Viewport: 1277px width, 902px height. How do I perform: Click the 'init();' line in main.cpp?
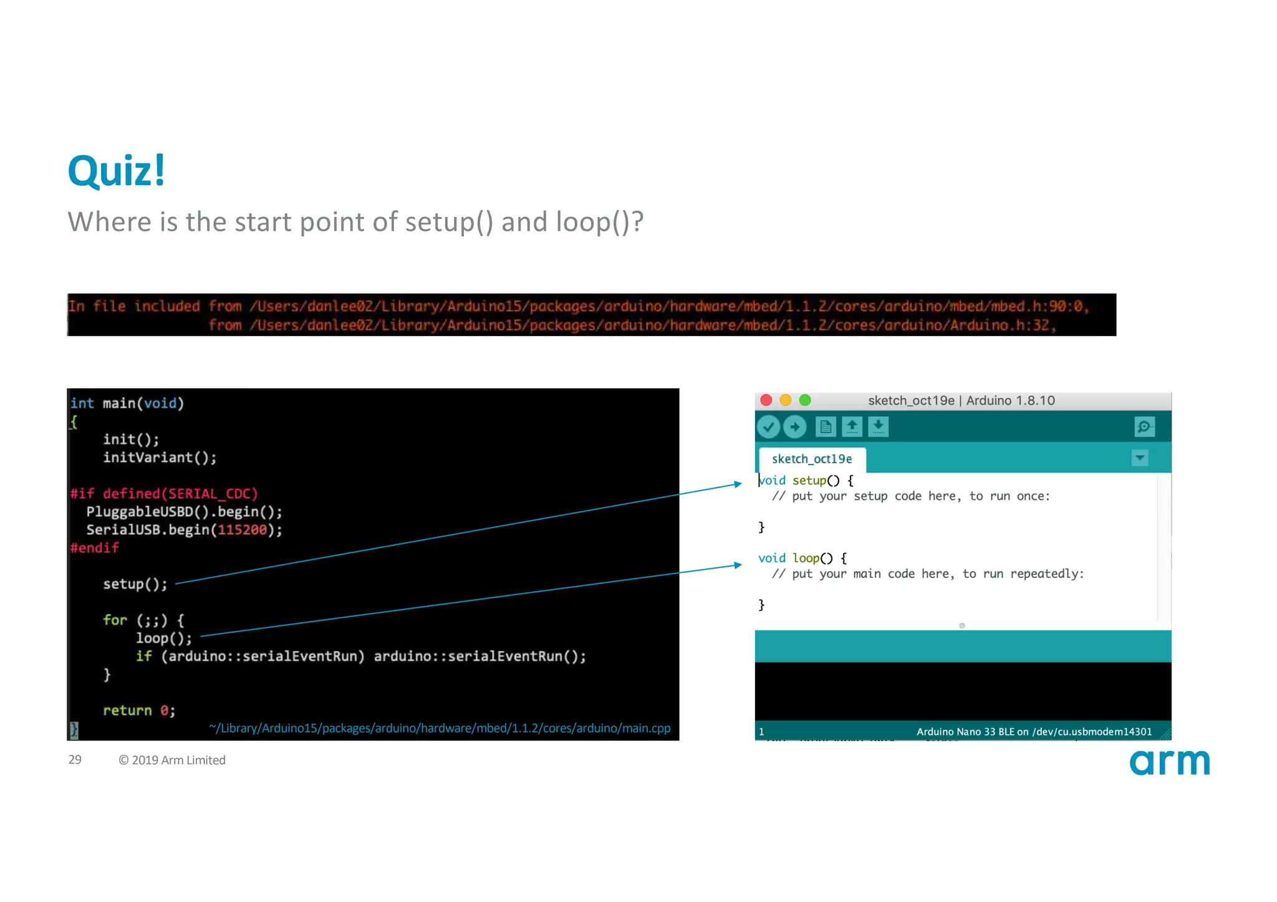131,439
